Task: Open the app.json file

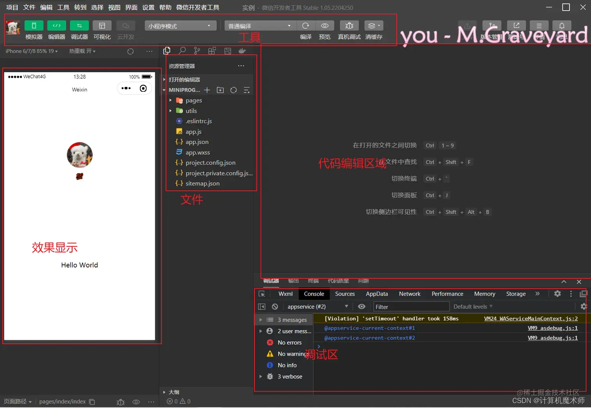Action: point(192,142)
